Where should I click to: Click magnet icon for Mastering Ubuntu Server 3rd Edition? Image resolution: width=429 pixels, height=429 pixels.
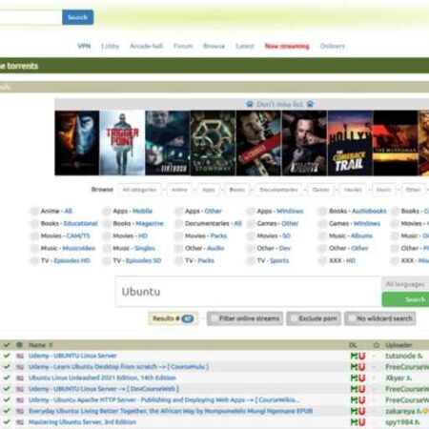(x=354, y=422)
